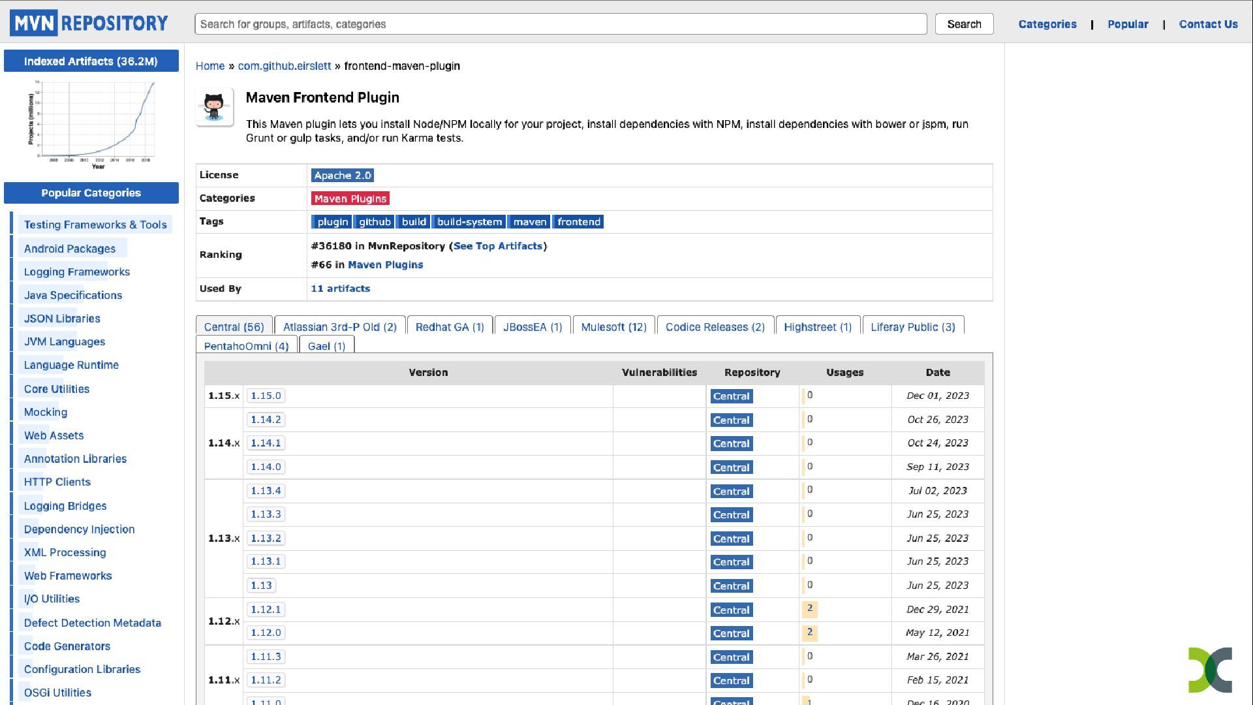Image resolution: width=1253 pixels, height=705 pixels.
Task: Switch to Atlassian 3rd-P Old (2) tab
Action: click(x=340, y=327)
